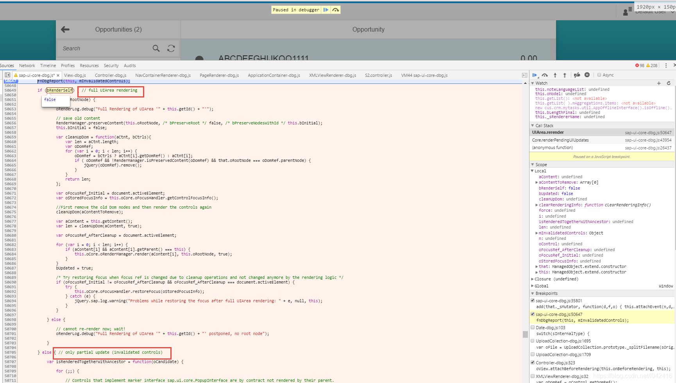The height and width of the screenshot is (383, 676).
Task: Refresh the watch expressions
Action: tap(669, 83)
